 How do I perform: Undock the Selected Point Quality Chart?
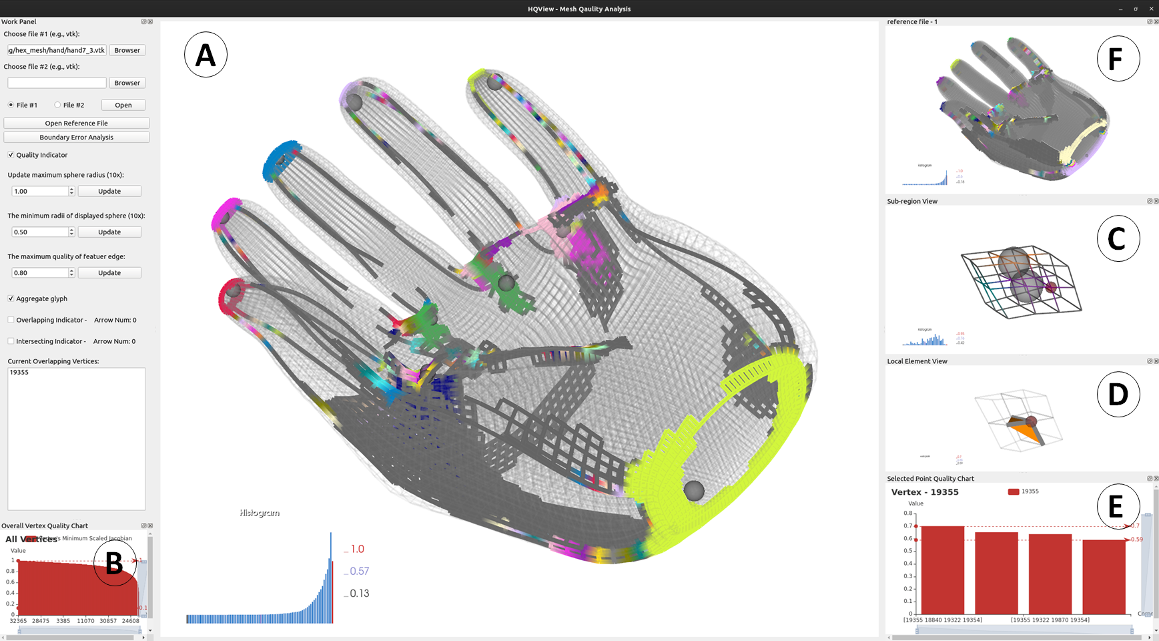(x=1149, y=479)
